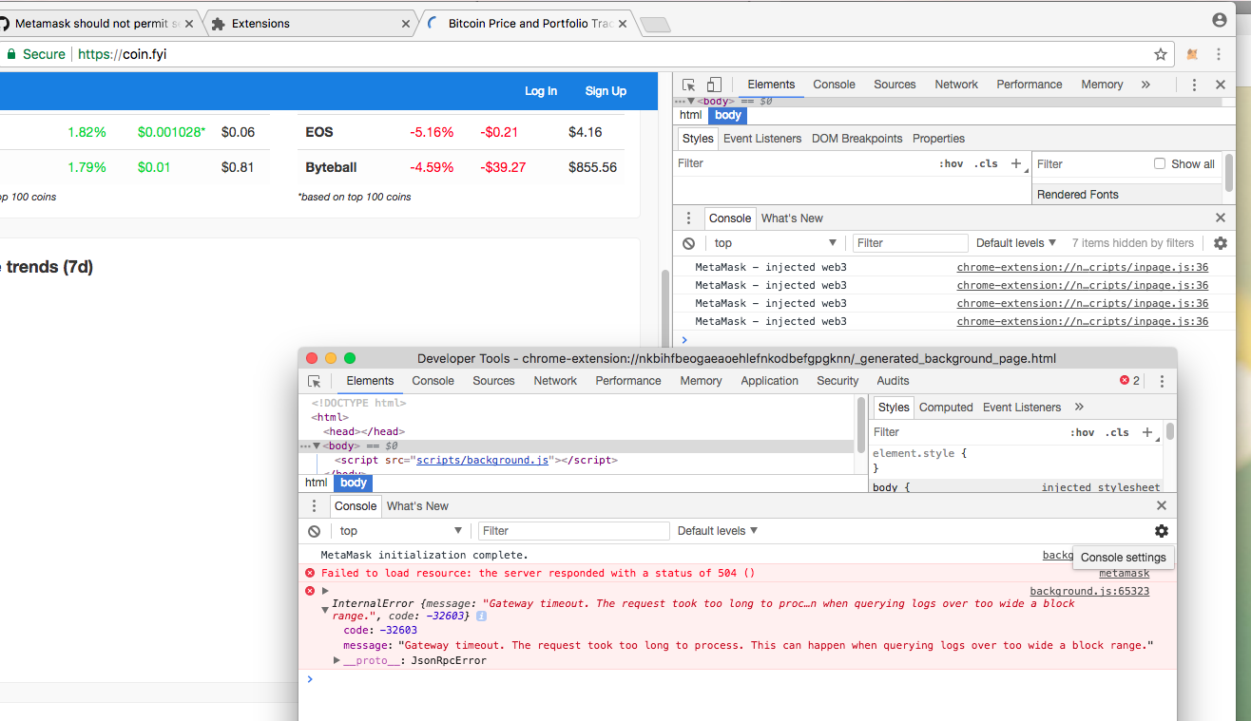Viewport: 1251px width, 721px height.
Task: Open docked drawer three-dot menu
Action: tap(689, 218)
